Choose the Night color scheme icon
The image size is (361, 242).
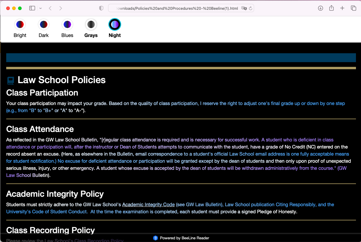[115, 24]
